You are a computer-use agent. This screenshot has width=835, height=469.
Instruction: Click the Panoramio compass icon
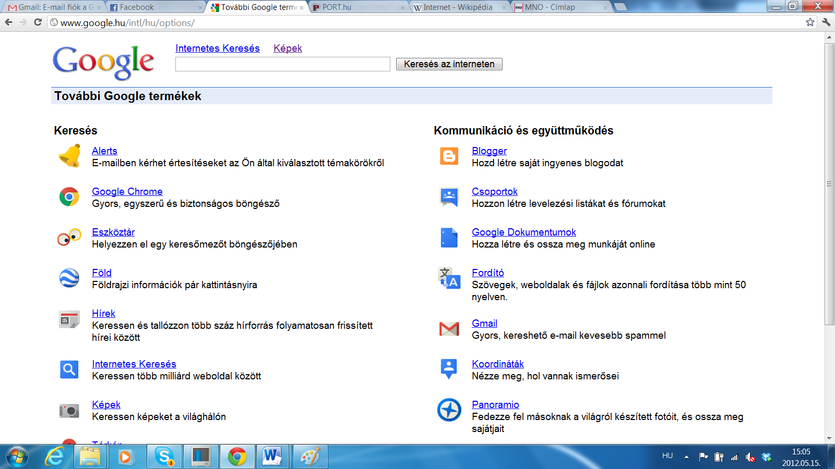tap(449, 410)
